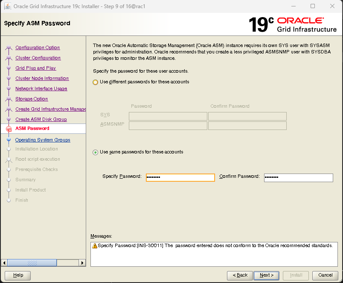Click the Configuration Option step marker icon
Viewport: 343px width, 283px height.
[9, 47]
